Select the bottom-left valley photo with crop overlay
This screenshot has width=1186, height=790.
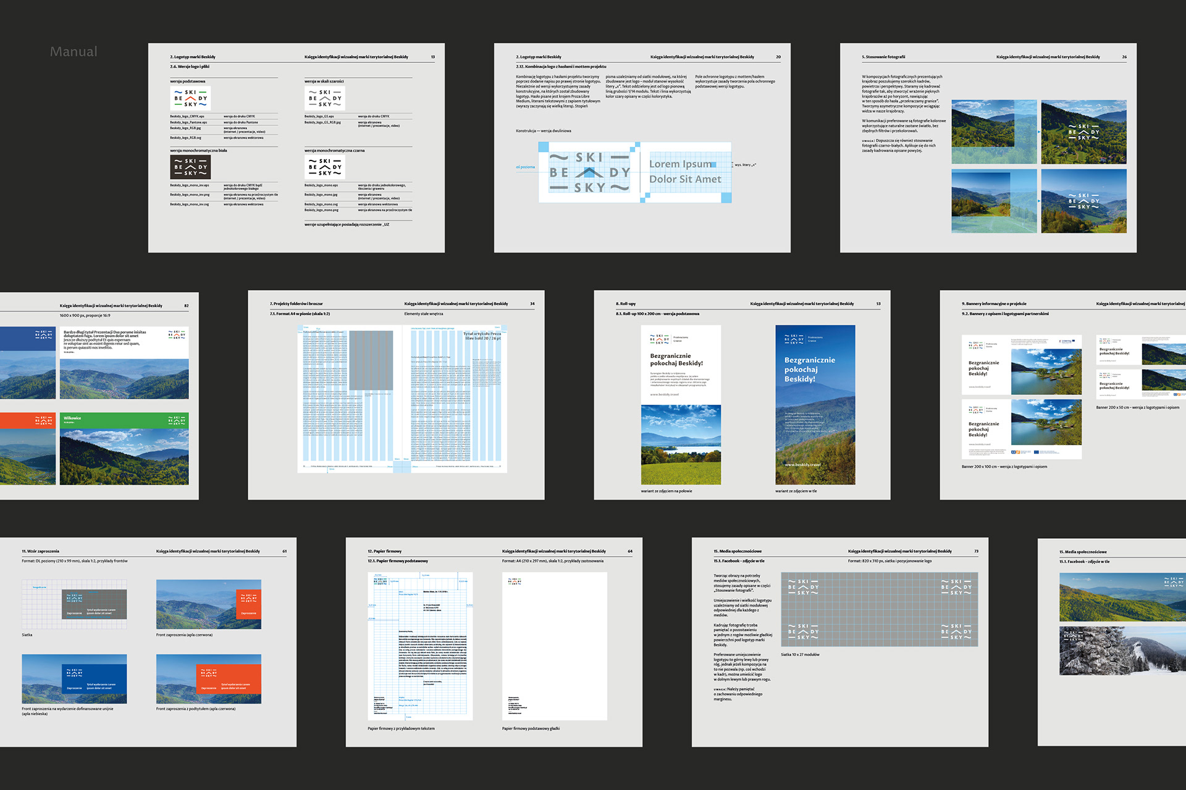(994, 201)
